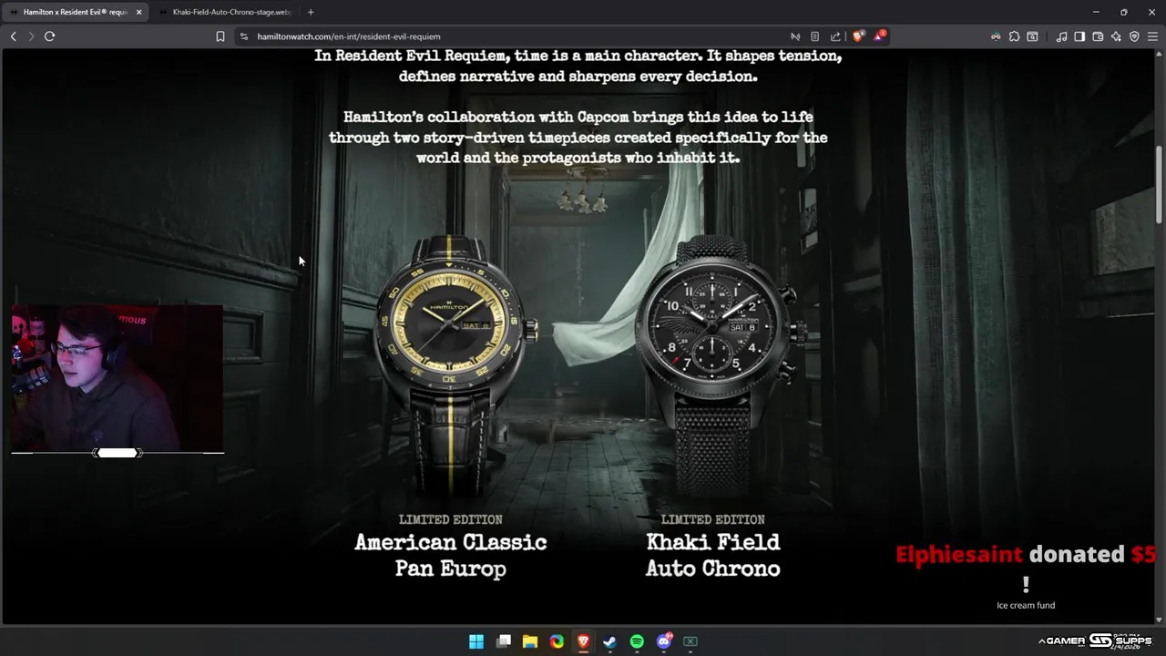Click the forward navigation arrow
The width and height of the screenshot is (1166, 656).
click(31, 36)
